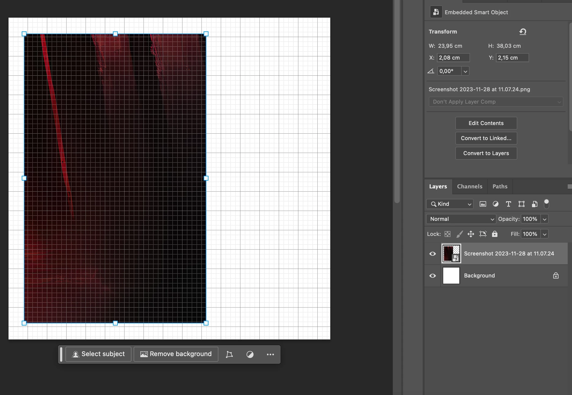Expand the Opacity slider dropdown

(x=544, y=219)
